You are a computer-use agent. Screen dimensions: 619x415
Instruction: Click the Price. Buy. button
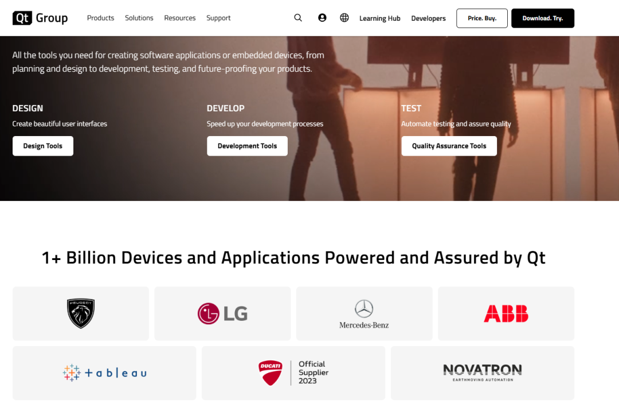click(x=482, y=18)
